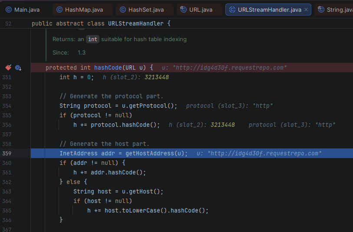Click the sticky URLStreamHandler class header line
Image resolution: width=353 pixels, height=232 pixels.
coord(101,24)
